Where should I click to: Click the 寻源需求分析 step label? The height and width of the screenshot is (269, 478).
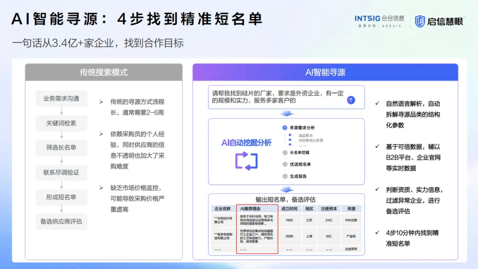302,128
